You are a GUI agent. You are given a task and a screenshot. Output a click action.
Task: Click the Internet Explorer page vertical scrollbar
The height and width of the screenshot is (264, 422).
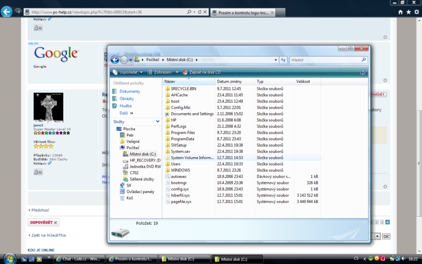click(x=419, y=163)
